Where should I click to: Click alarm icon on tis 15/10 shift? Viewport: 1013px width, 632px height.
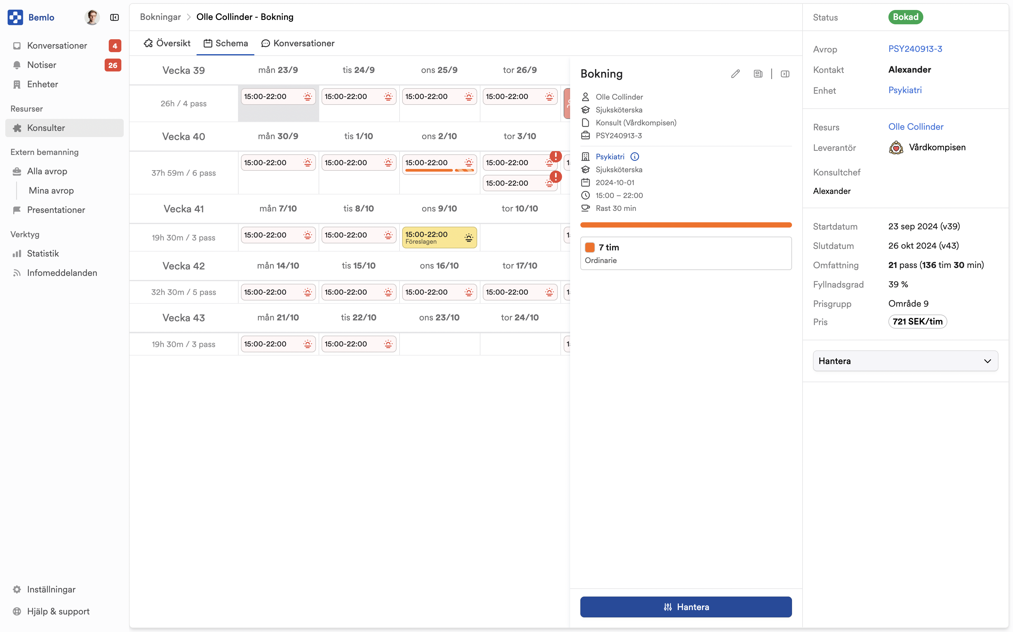pos(389,292)
